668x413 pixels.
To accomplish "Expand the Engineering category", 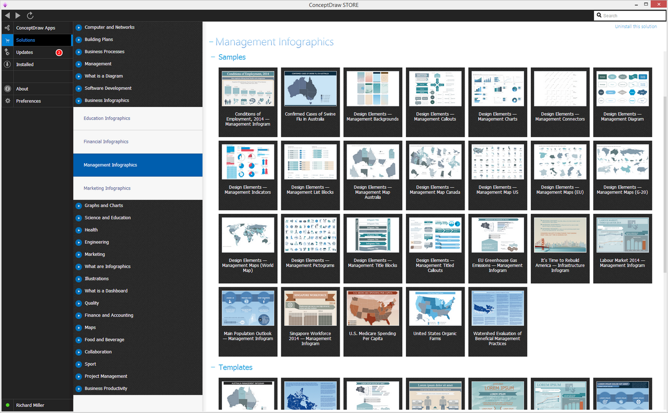I will [79, 242].
